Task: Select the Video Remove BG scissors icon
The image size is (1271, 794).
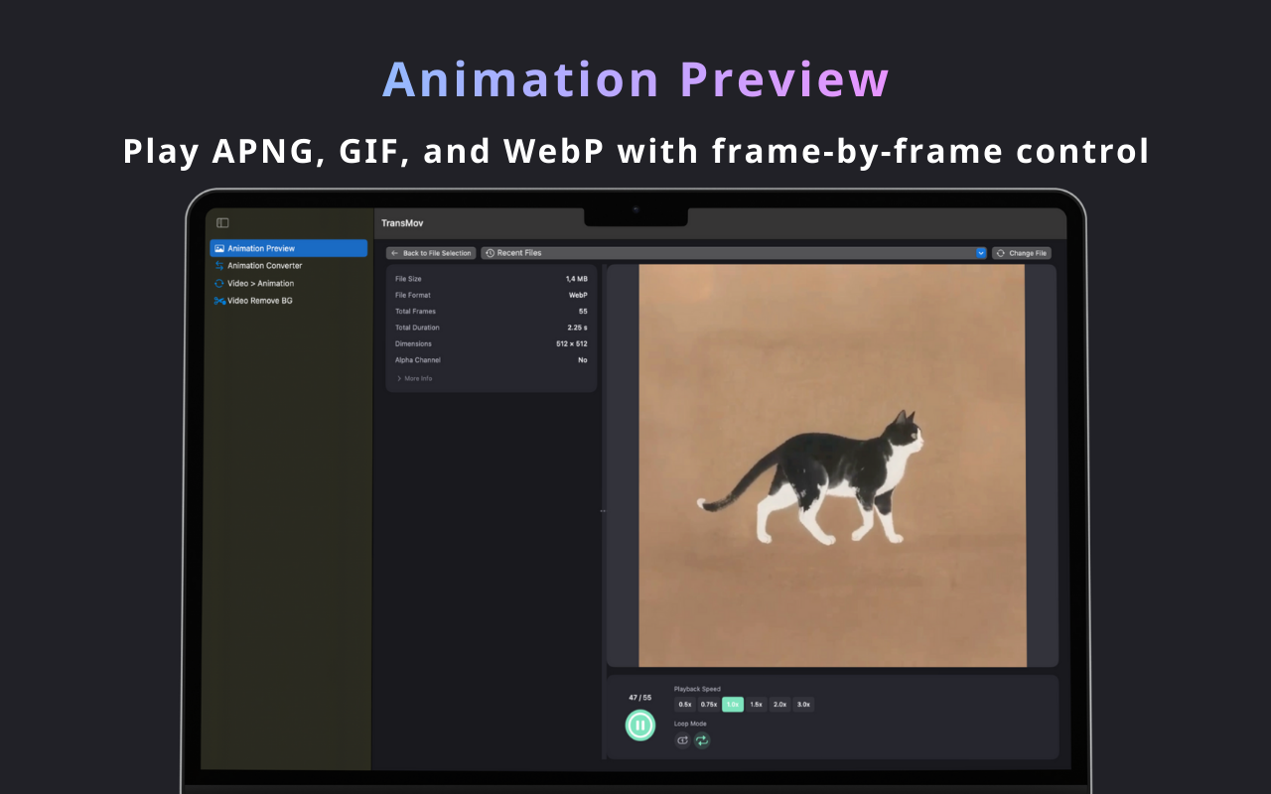Action: [220, 301]
